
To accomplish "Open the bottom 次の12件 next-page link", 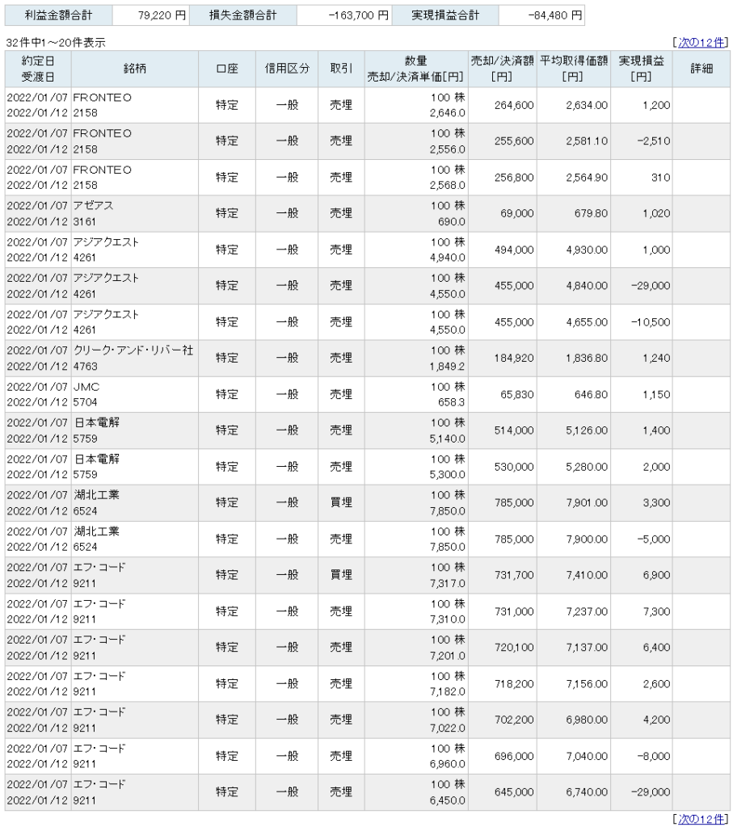I will pos(701,819).
